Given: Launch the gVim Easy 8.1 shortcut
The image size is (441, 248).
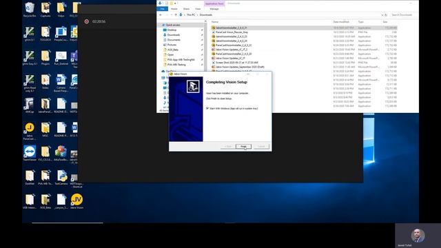Looking at the screenshot, I should coord(30,58).
